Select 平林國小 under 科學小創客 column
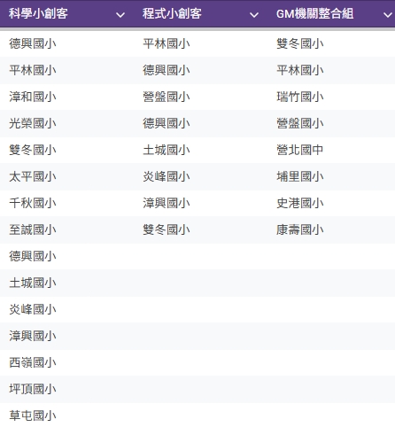Screen dimensions: 395x427 click(x=33, y=70)
